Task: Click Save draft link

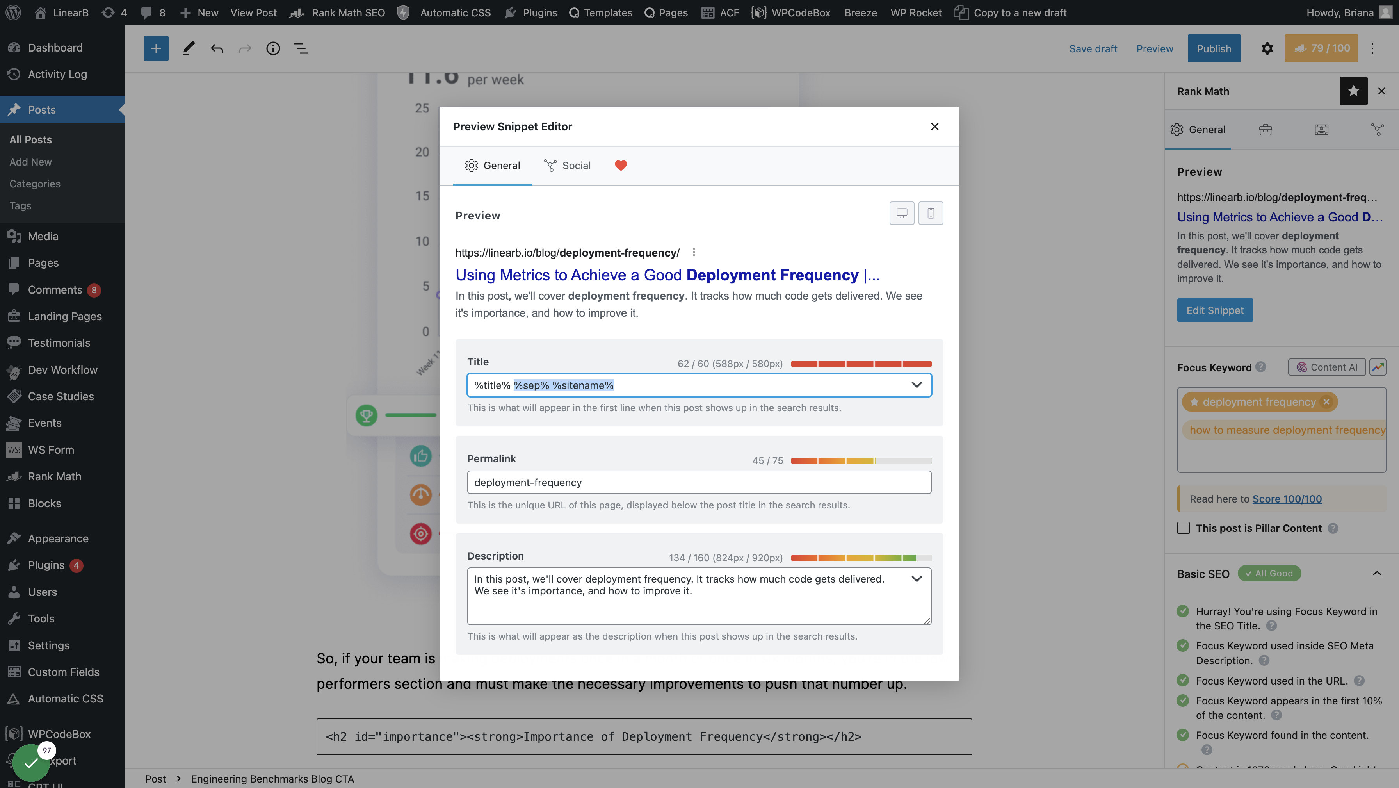Action: [1093, 48]
